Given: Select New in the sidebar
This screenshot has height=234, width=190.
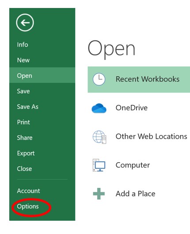Looking at the screenshot, I should point(42,60).
